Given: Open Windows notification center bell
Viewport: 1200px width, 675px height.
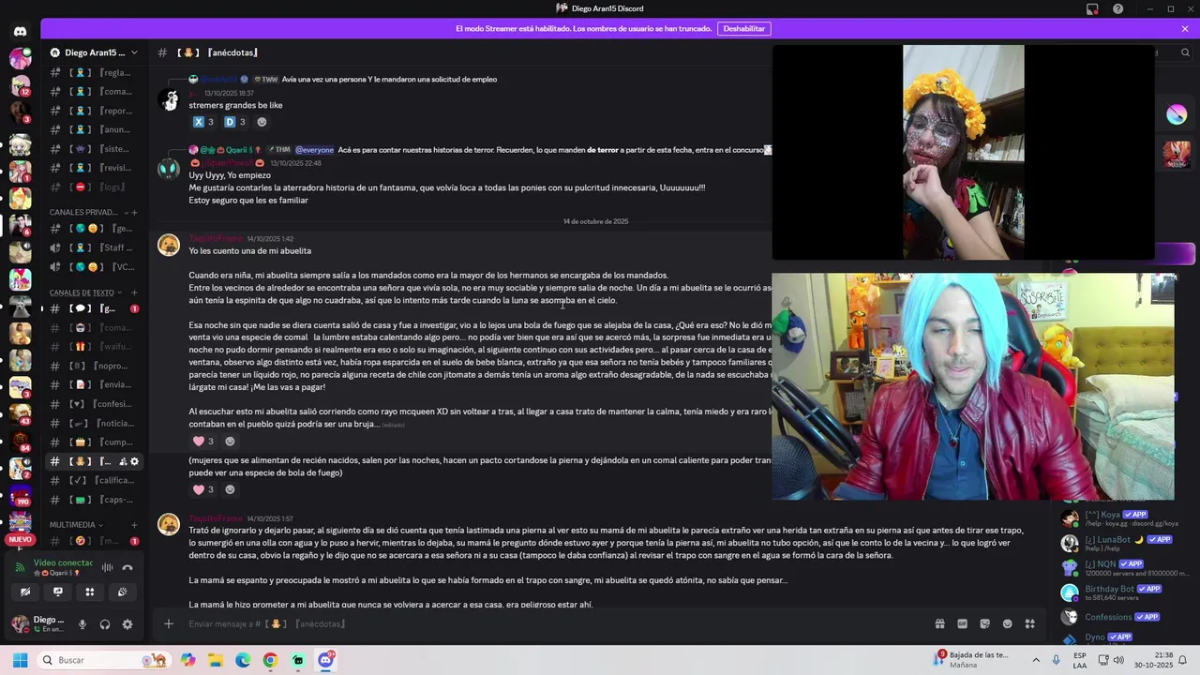Looking at the screenshot, I should tap(1183, 660).
